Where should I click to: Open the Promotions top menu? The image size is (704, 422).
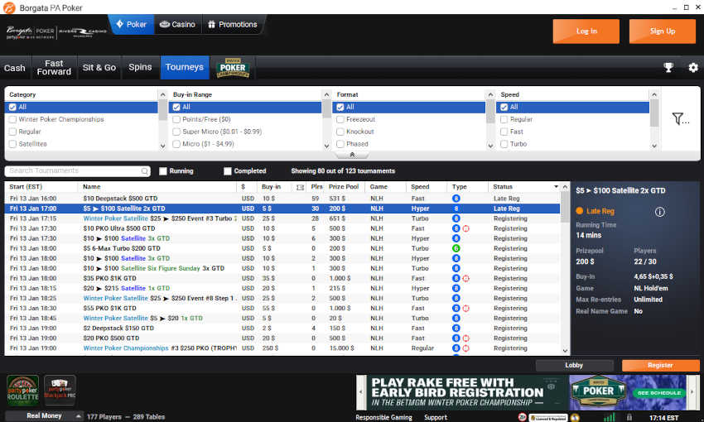[x=233, y=24]
